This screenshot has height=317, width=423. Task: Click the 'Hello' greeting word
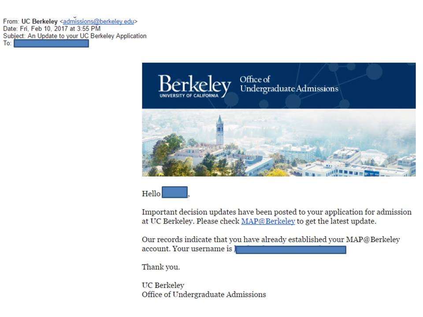point(151,194)
